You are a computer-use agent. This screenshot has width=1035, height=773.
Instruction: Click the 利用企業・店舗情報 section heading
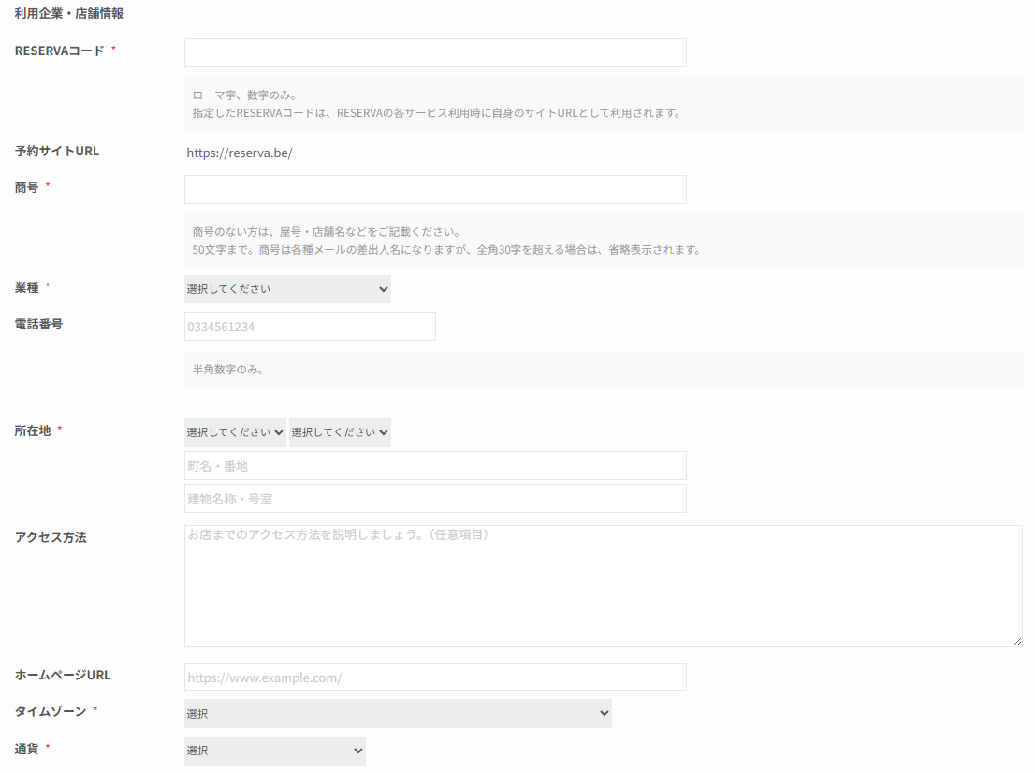tap(68, 13)
